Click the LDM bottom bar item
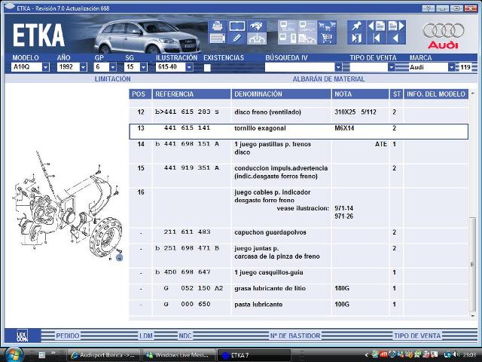482x362 pixels. [x=146, y=336]
